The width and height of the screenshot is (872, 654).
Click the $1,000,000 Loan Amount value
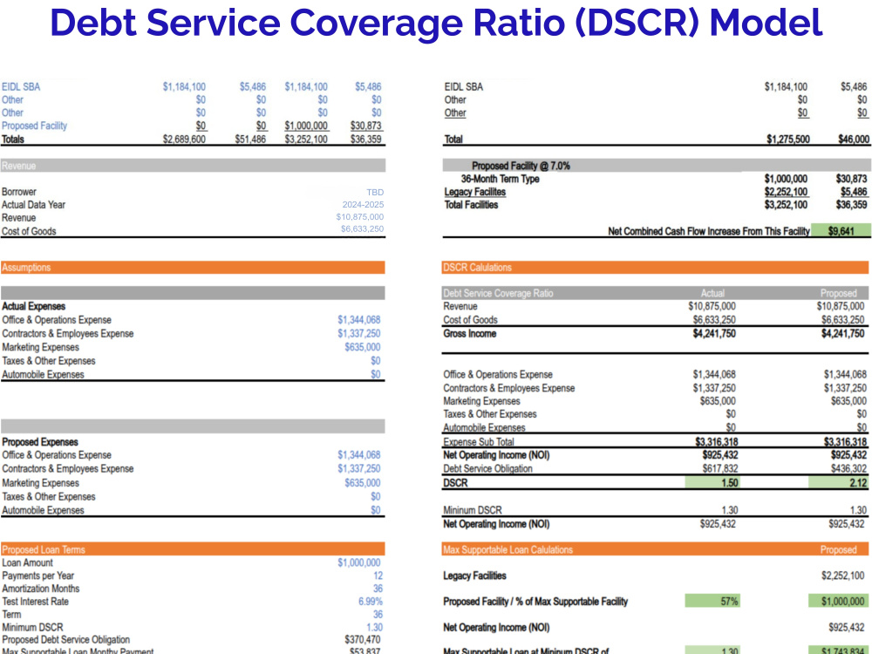click(x=358, y=562)
